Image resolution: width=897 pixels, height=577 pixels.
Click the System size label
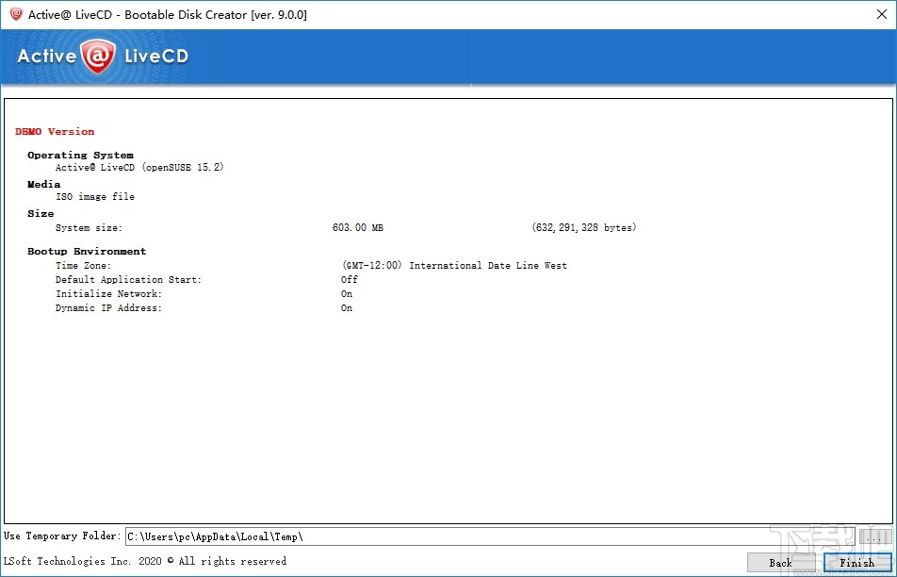[89, 228]
